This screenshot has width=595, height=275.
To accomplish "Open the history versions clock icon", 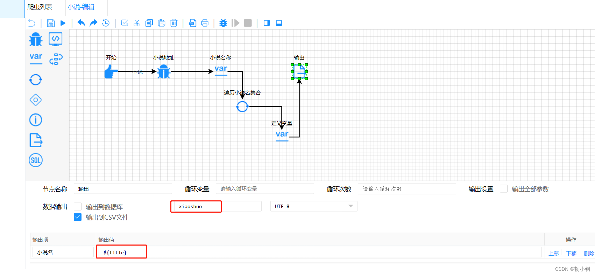I will pyautogui.click(x=106, y=23).
